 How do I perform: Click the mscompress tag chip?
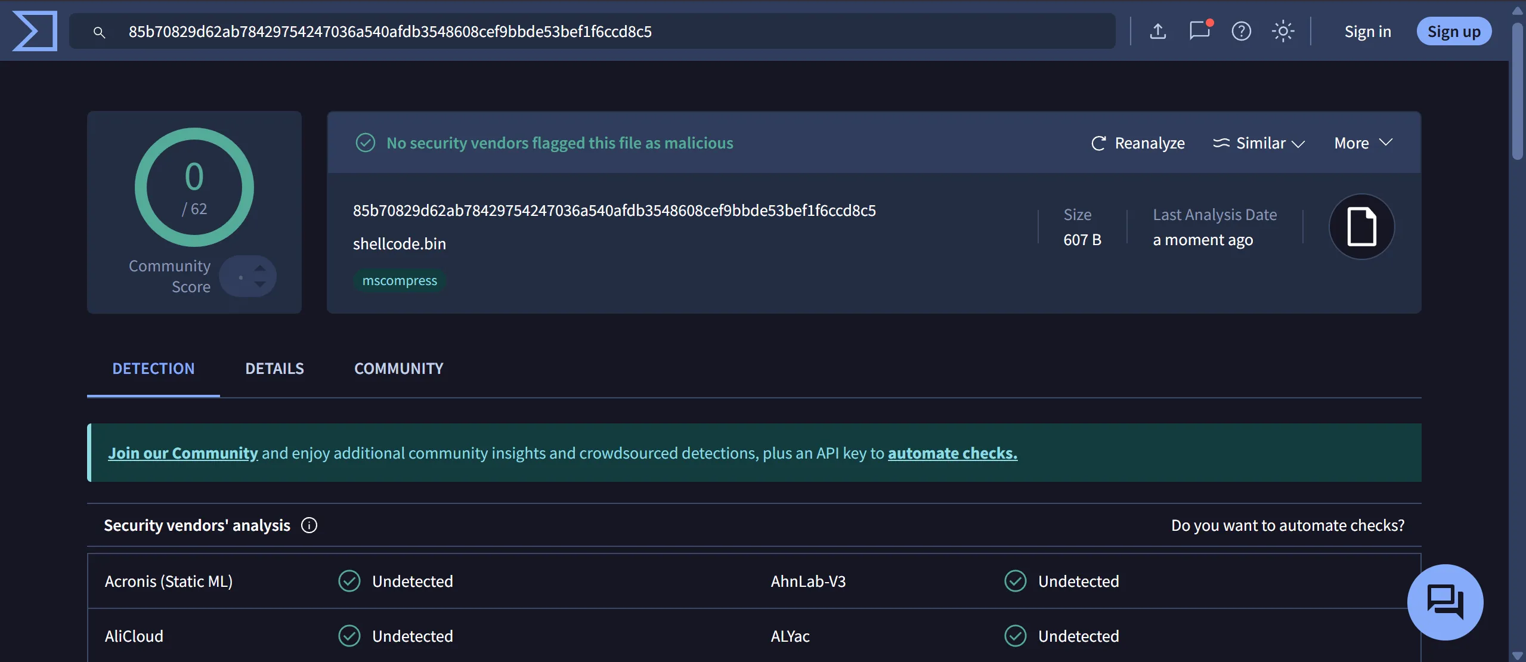tap(400, 281)
